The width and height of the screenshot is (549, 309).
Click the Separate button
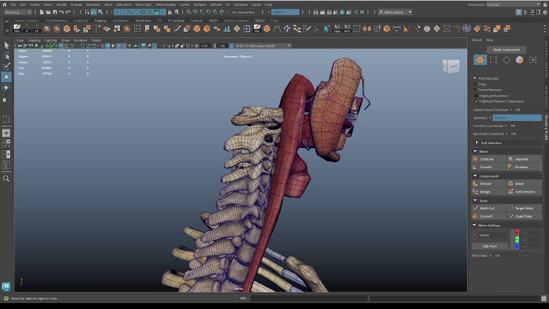pyautogui.click(x=524, y=159)
